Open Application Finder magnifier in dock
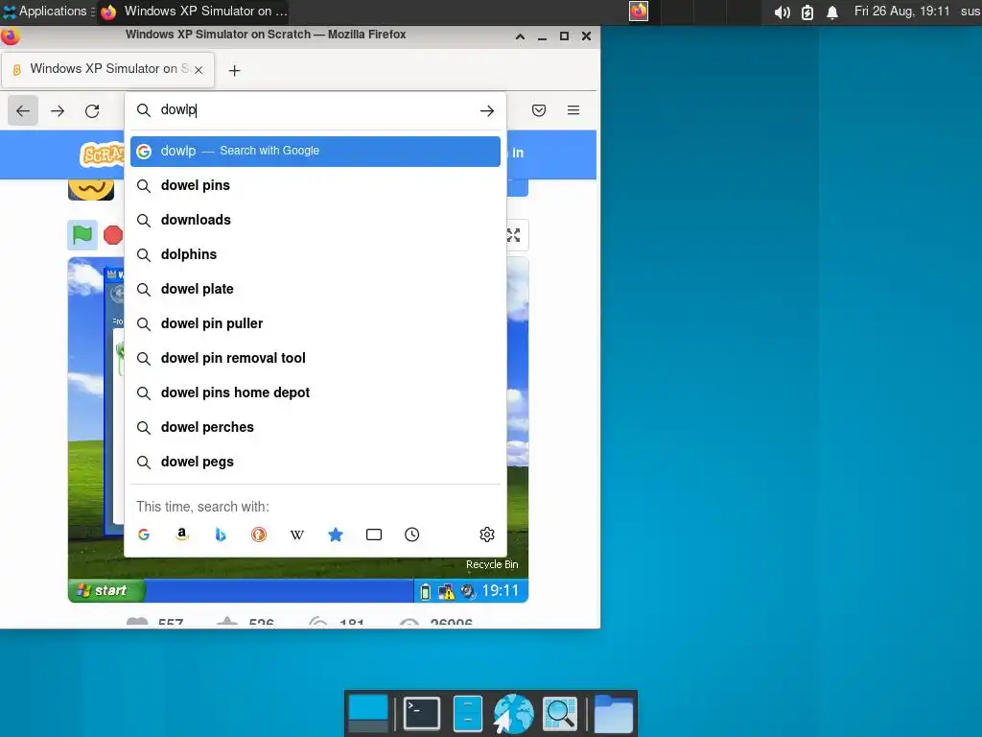Image resolution: width=982 pixels, height=737 pixels. tap(559, 714)
